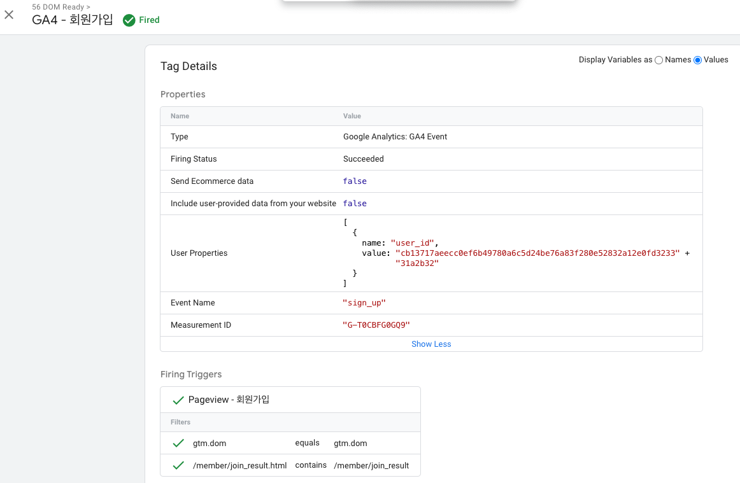Close the GA4 tag detail panel
Screen dimensions: 740x483
(9, 15)
